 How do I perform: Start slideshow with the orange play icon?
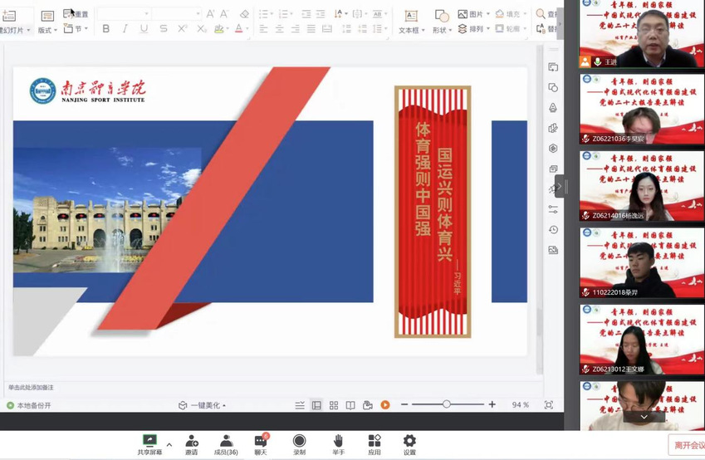click(385, 405)
